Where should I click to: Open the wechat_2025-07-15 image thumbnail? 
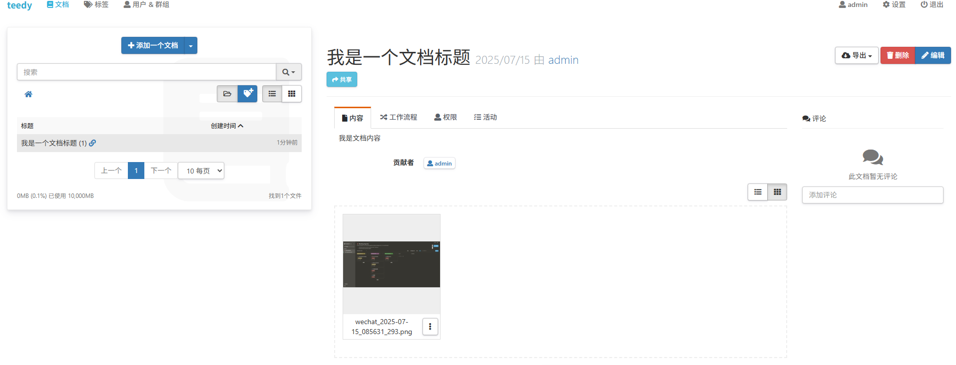pos(392,264)
